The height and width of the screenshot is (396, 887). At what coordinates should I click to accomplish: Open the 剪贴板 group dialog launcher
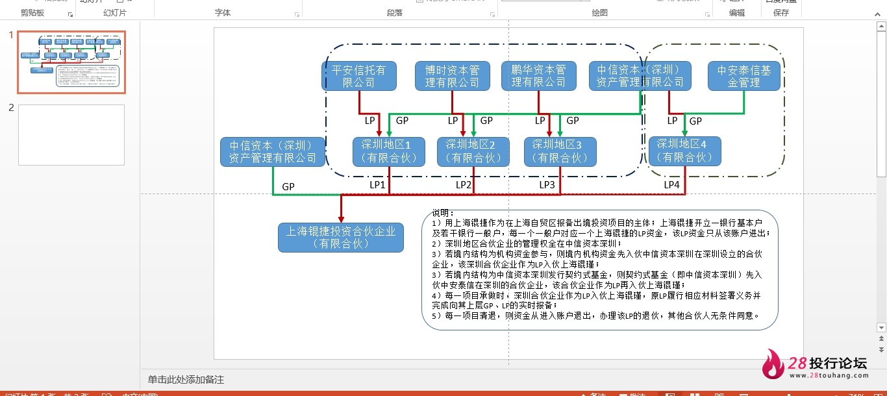[x=69, y=14]
